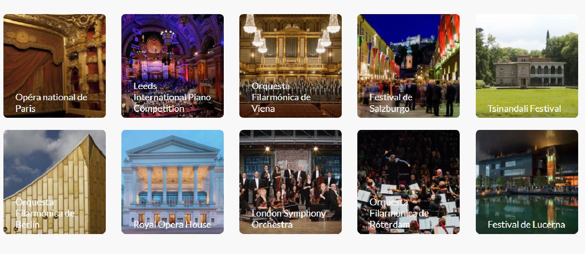Viewport: 585px width, 254px height.
Task: Click the "Festival de Salzburgo" caption
Action: pos(391,103)
